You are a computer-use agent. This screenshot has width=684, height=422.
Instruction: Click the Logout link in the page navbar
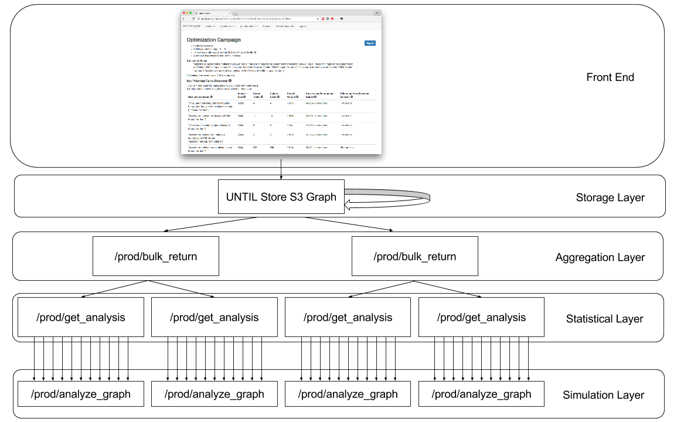pos(302,26)
